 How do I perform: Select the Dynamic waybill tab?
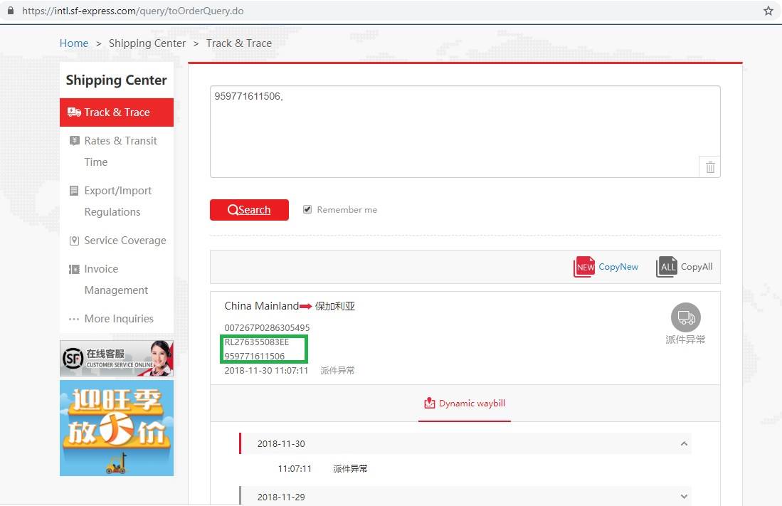(465, 404)
